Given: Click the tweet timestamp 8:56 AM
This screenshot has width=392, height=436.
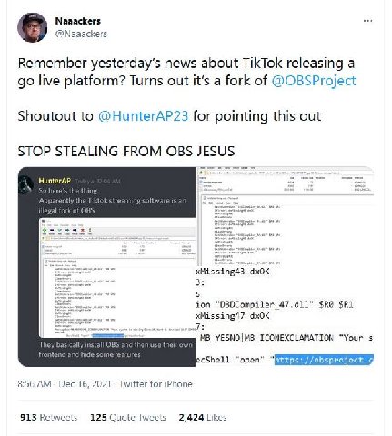Looking at the screenshot, I should (35, 384).
